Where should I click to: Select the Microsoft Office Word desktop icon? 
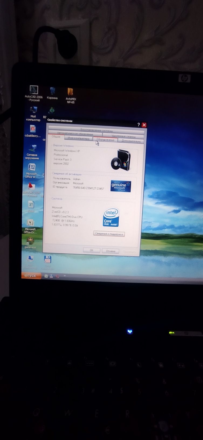(32, 171)
